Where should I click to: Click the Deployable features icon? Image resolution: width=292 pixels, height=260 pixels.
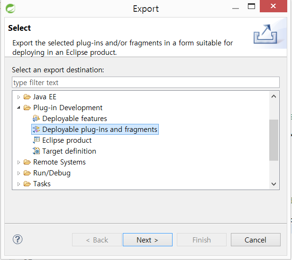[x=36, y=119]
